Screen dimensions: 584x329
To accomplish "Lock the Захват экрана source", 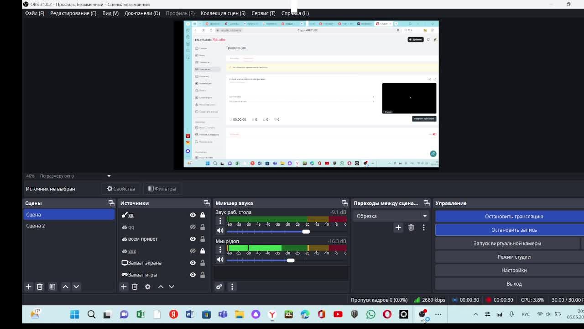I will (203, 263).
